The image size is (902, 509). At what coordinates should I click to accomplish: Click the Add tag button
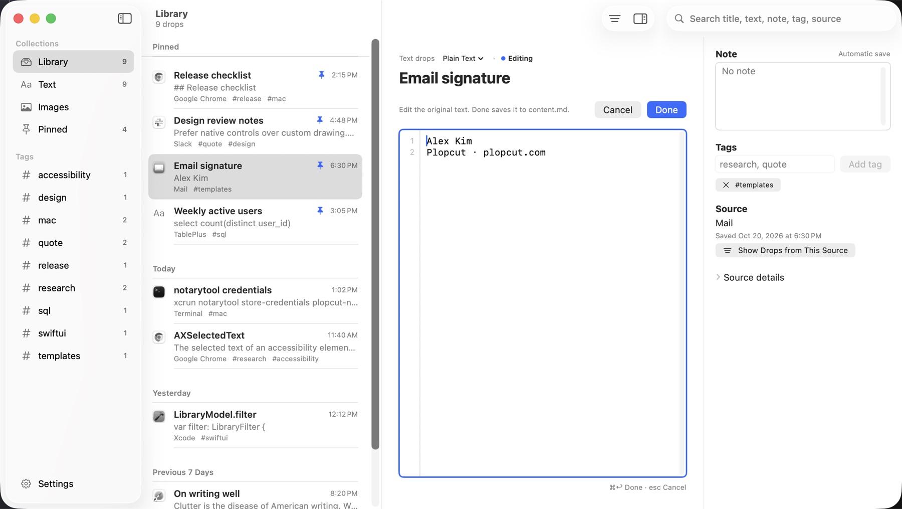point(865,164)
